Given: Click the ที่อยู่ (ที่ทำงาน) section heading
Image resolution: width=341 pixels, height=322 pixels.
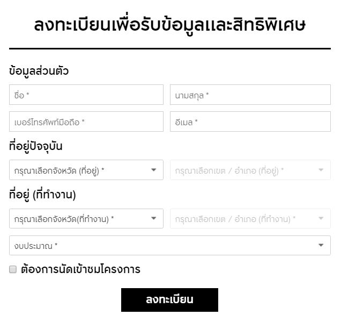Looking at the screenshot, I should [x=42, y=194].
